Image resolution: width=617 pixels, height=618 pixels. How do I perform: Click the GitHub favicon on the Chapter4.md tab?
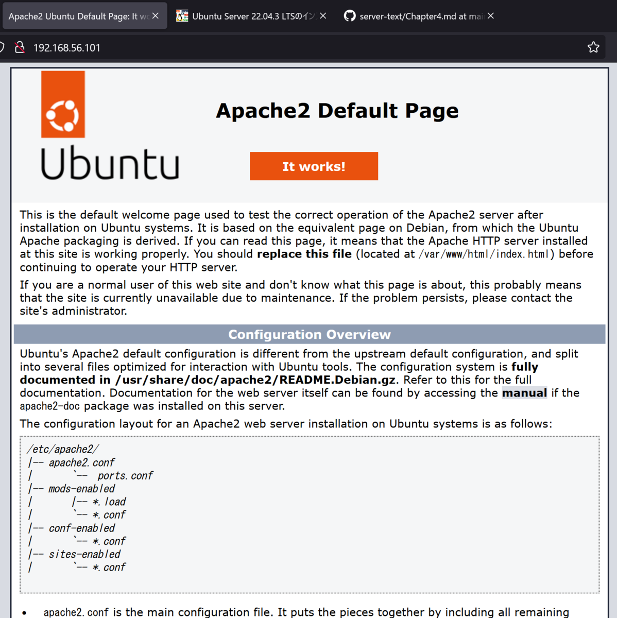point(350,16)
